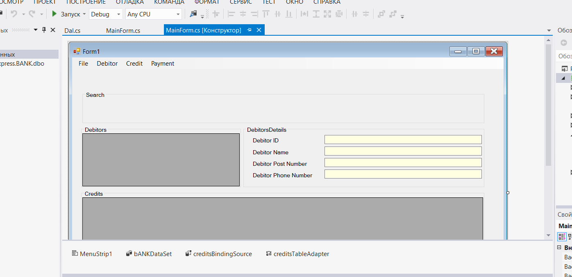Viewport: 572px width, 277px height.
Task: Click the Send to Back icon
Action: point(393,14)
